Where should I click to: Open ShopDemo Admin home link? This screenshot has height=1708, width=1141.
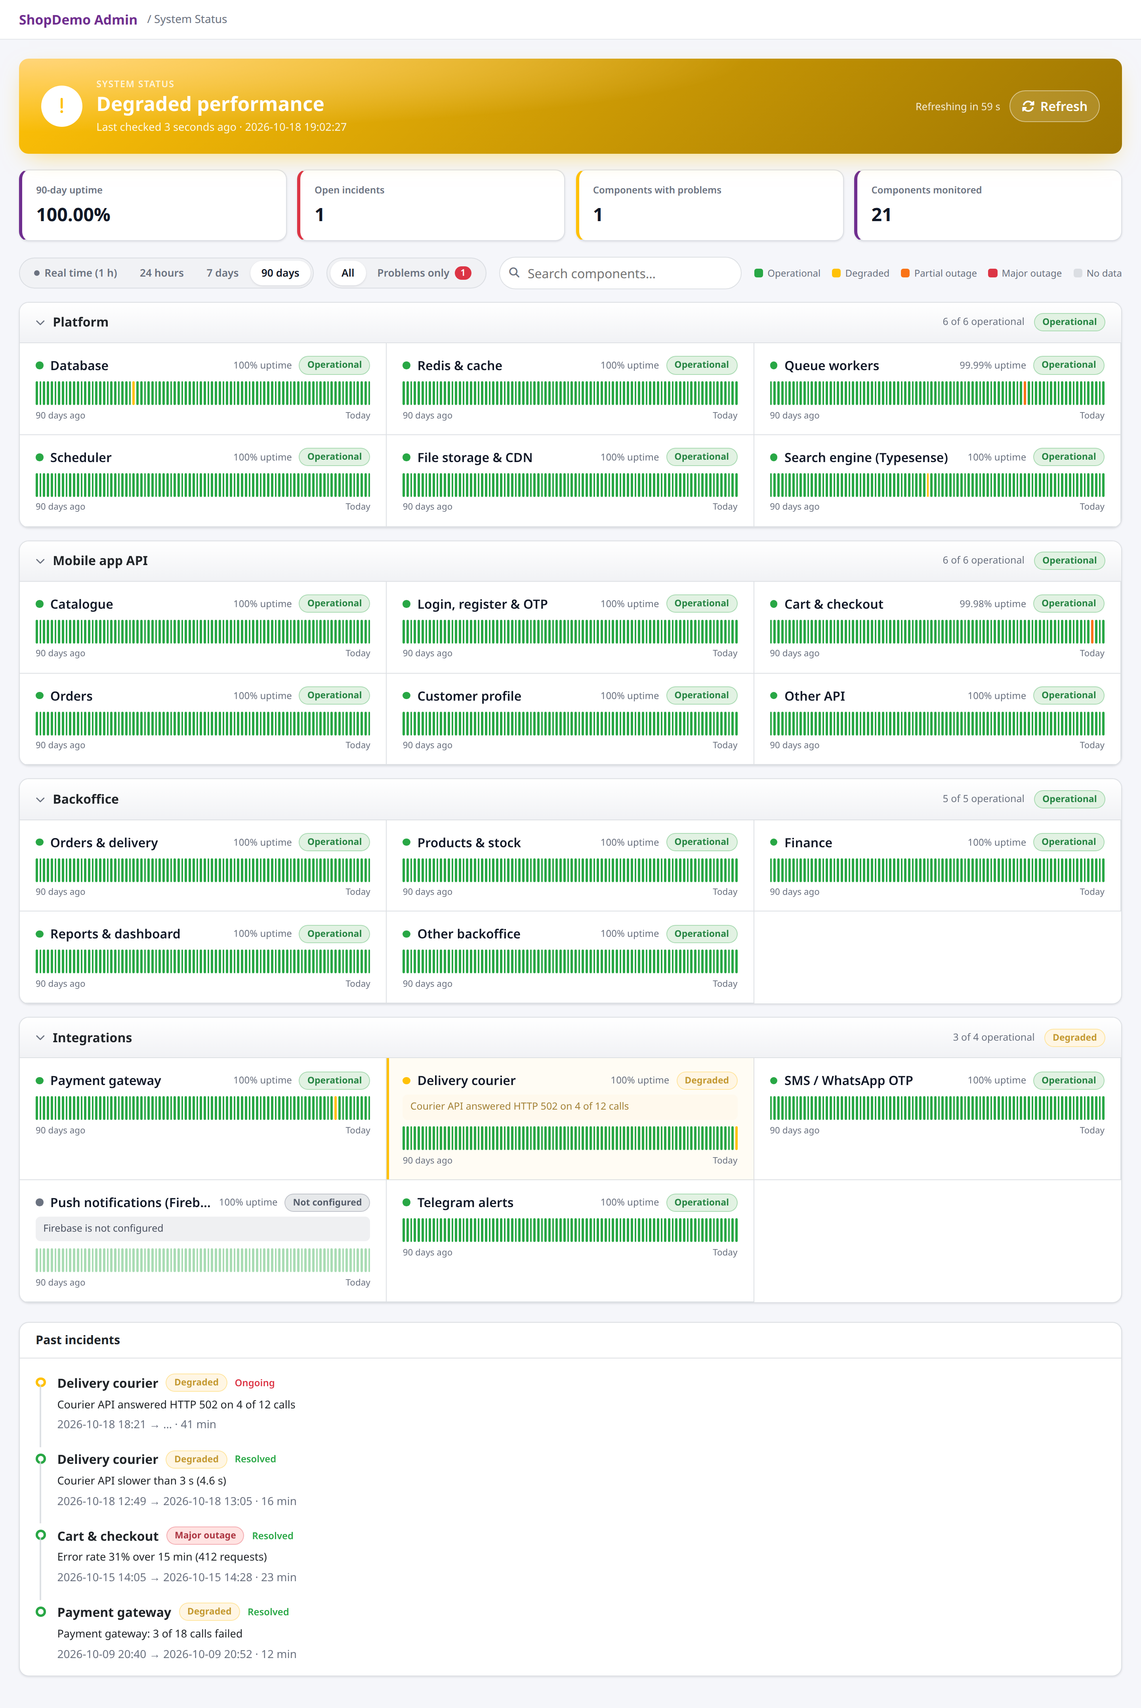[x=78, y=20]
